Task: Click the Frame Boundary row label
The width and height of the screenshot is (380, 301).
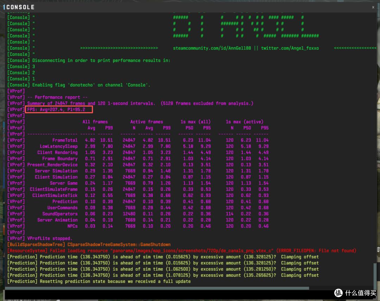Action: click(x=60, y=159)
